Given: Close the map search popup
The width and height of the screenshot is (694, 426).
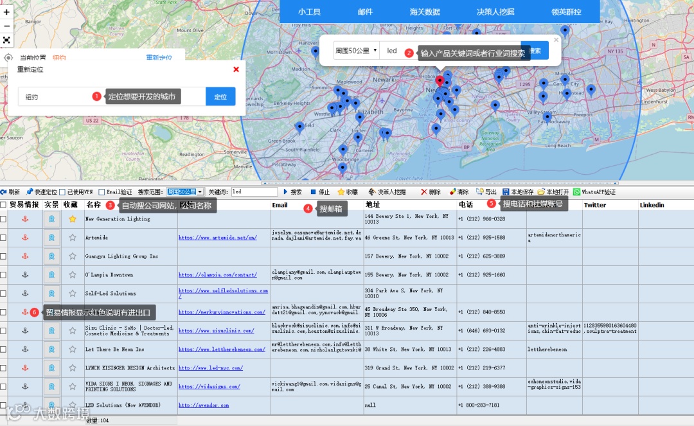Looking at the screenshot, I should tap(556, 40).
